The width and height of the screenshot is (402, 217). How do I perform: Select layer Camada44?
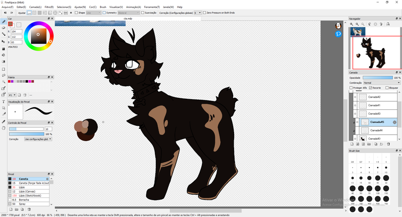377,130
